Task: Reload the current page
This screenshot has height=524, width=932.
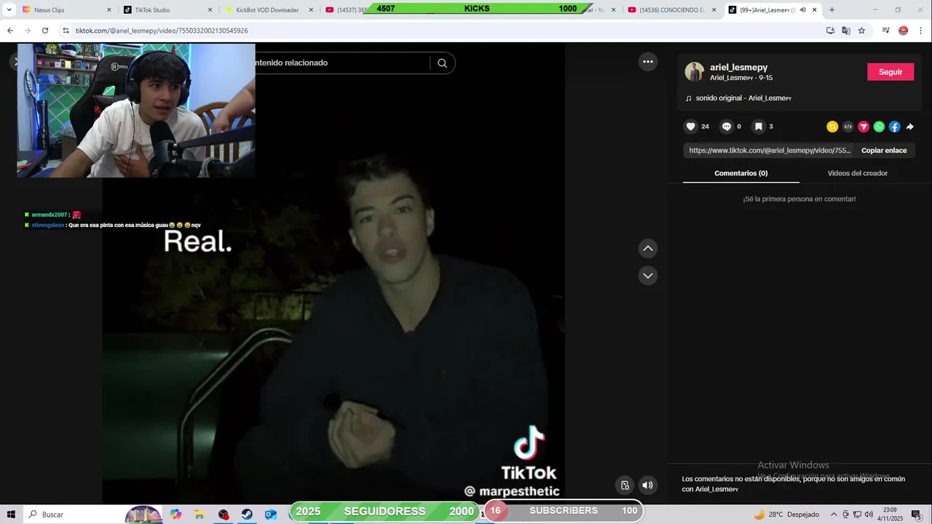Action: [45, 31]
